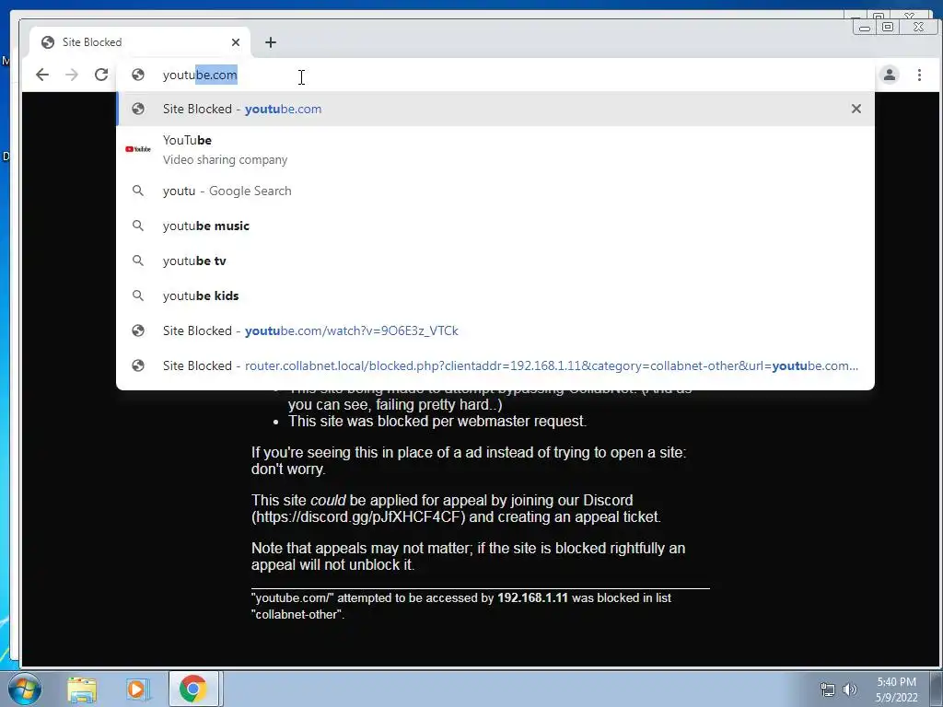Click globe icon beside router.collabnet.local suggestion
Viewport: 943px width, 707px height.
pyautogui.click(x=138, y=365)
